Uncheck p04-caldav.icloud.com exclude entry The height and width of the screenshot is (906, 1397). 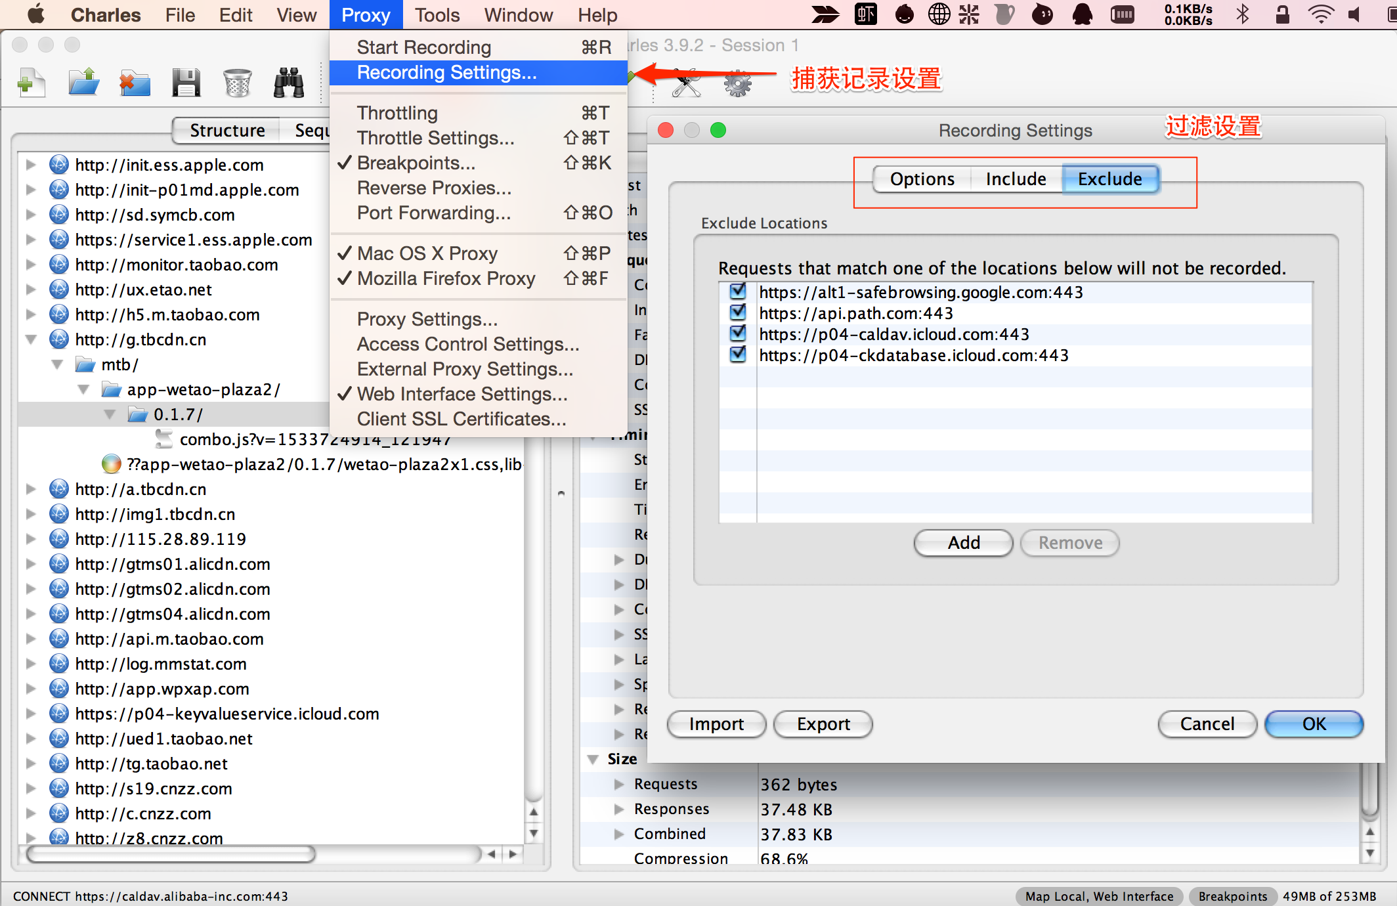(x=738, y=333)
